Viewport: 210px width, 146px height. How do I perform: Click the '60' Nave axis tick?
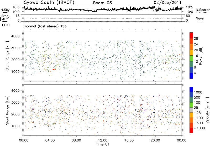[188, 16]
